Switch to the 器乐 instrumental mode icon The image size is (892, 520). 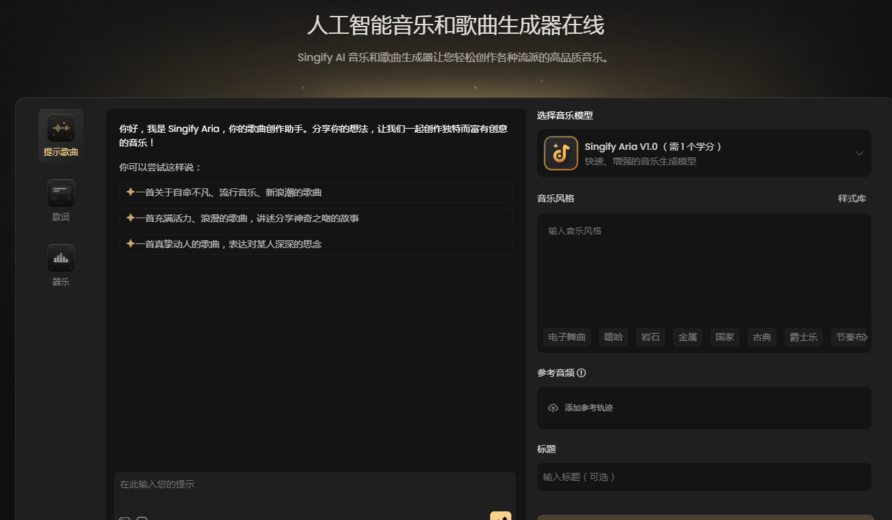tap(61, 258)
